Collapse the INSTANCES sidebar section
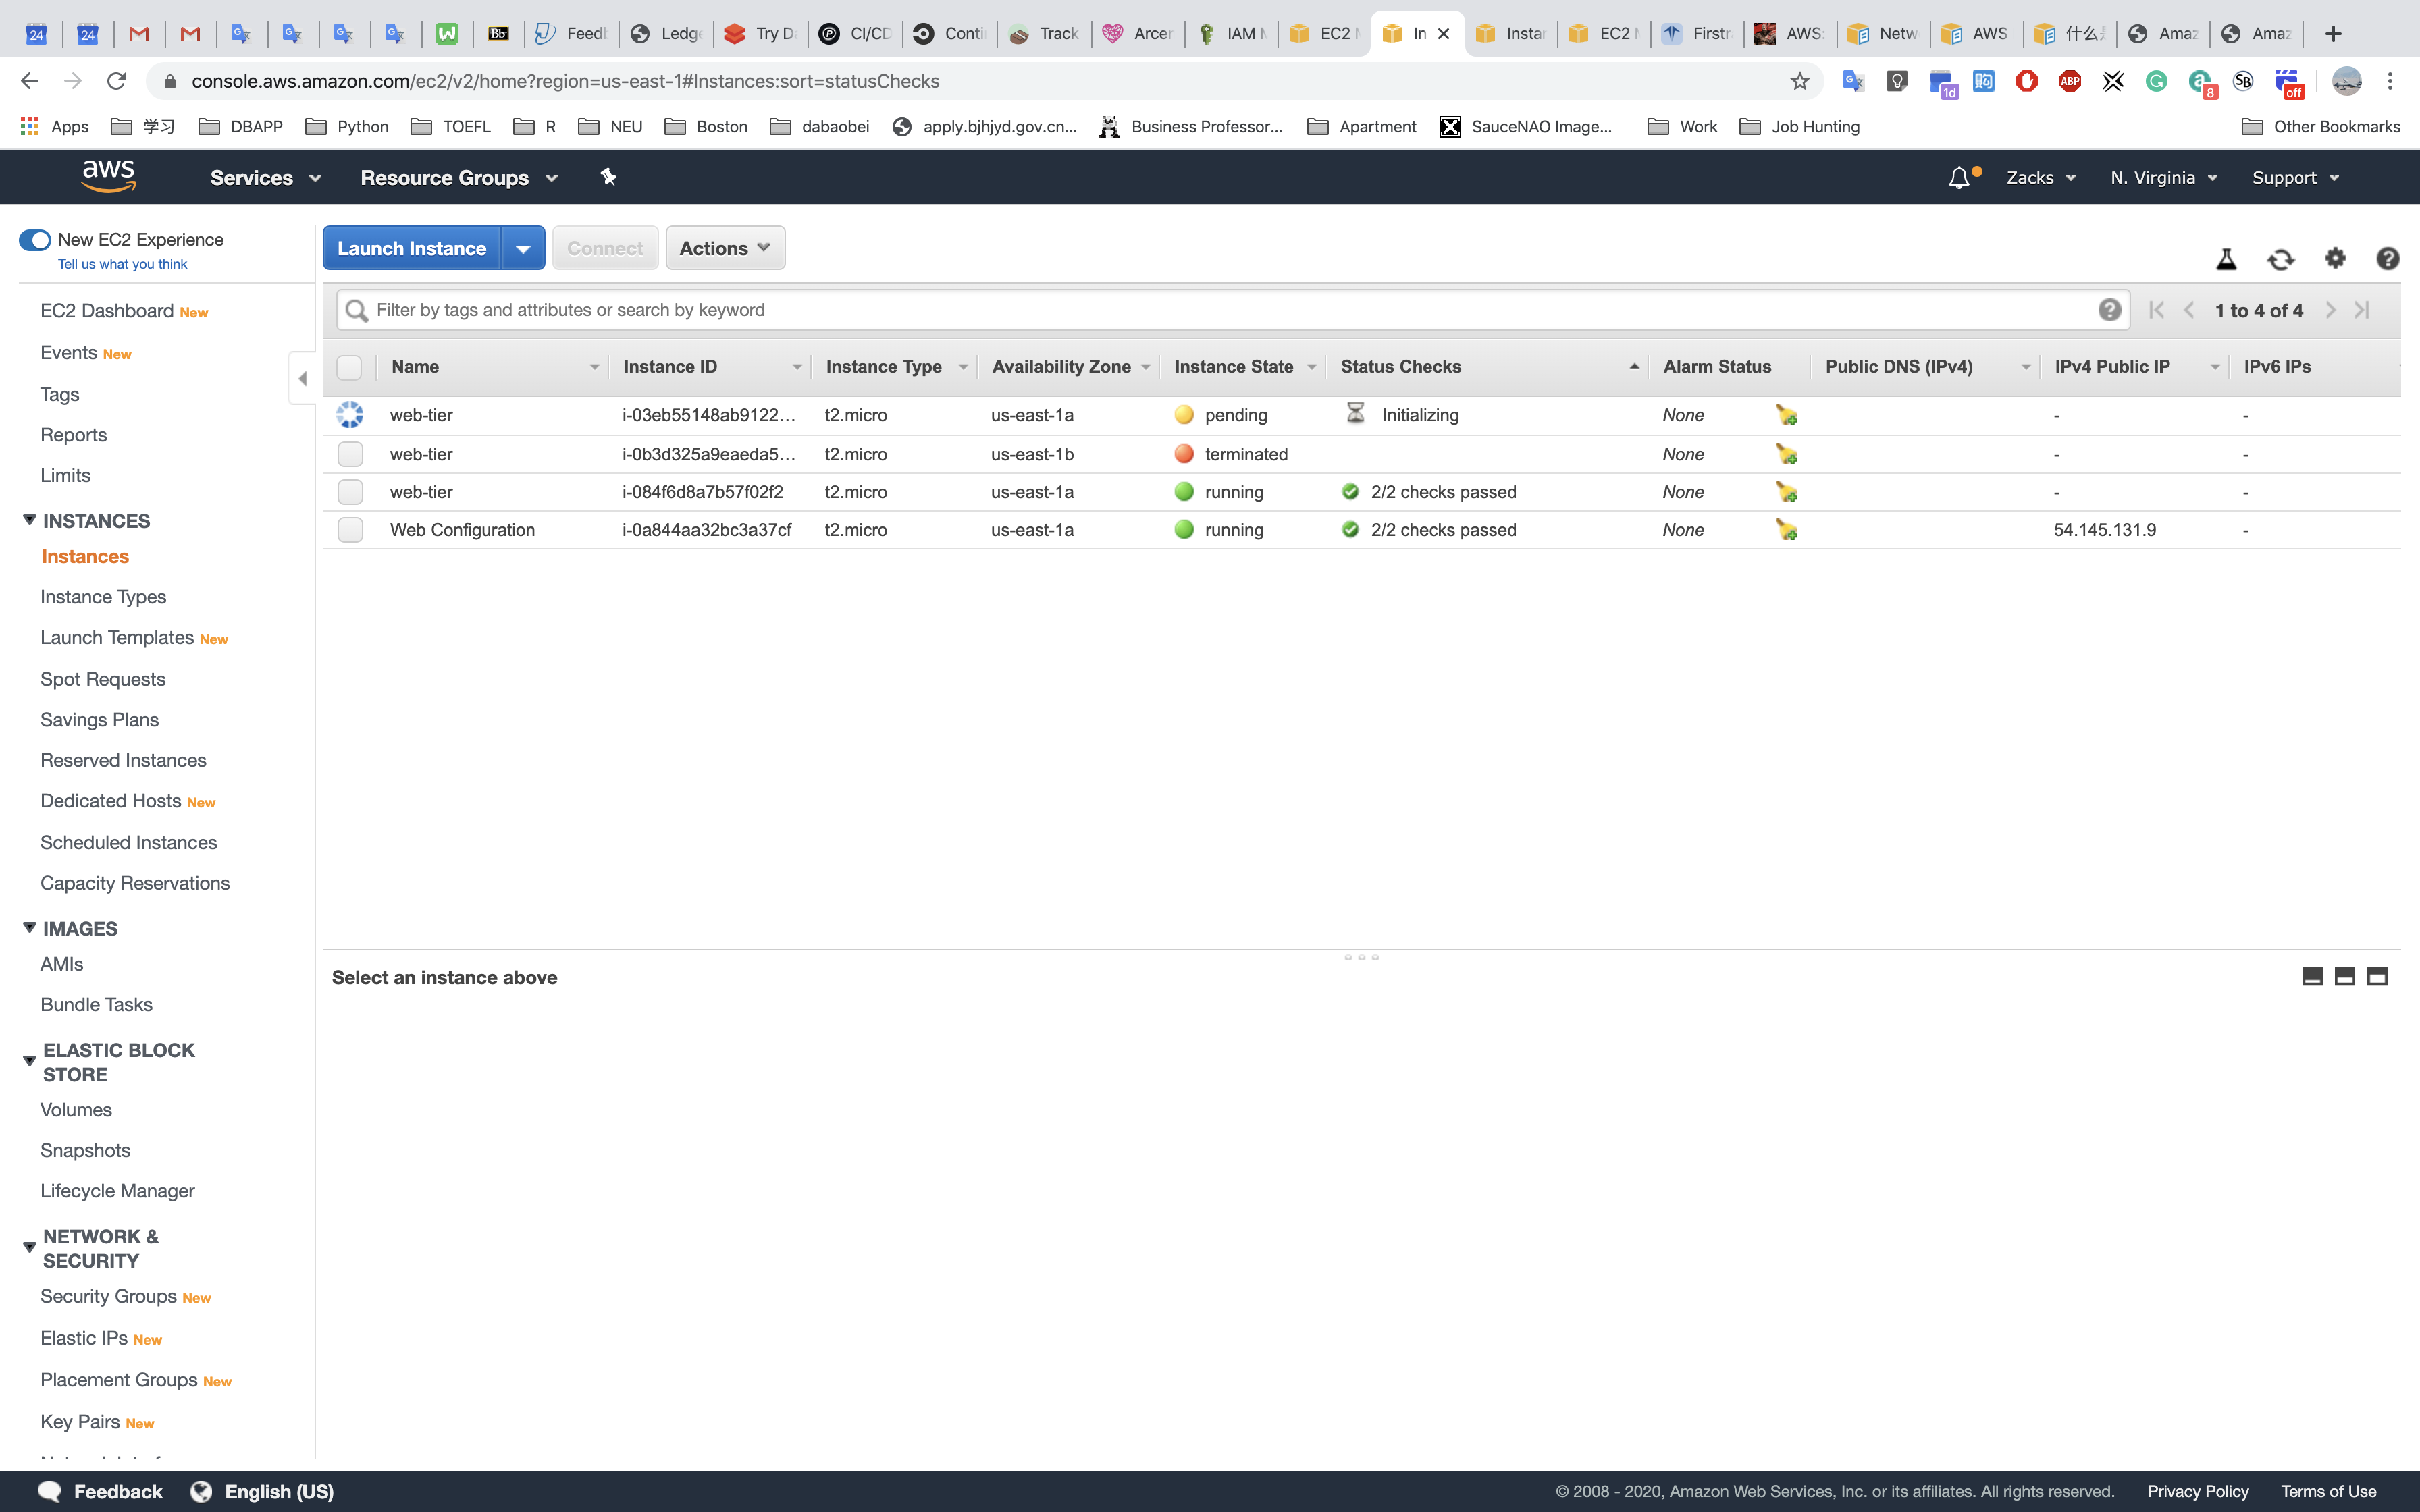Viewport: 2420px width, 1512px height. point(30,520)
